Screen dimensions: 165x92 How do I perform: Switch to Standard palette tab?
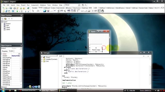35,8
